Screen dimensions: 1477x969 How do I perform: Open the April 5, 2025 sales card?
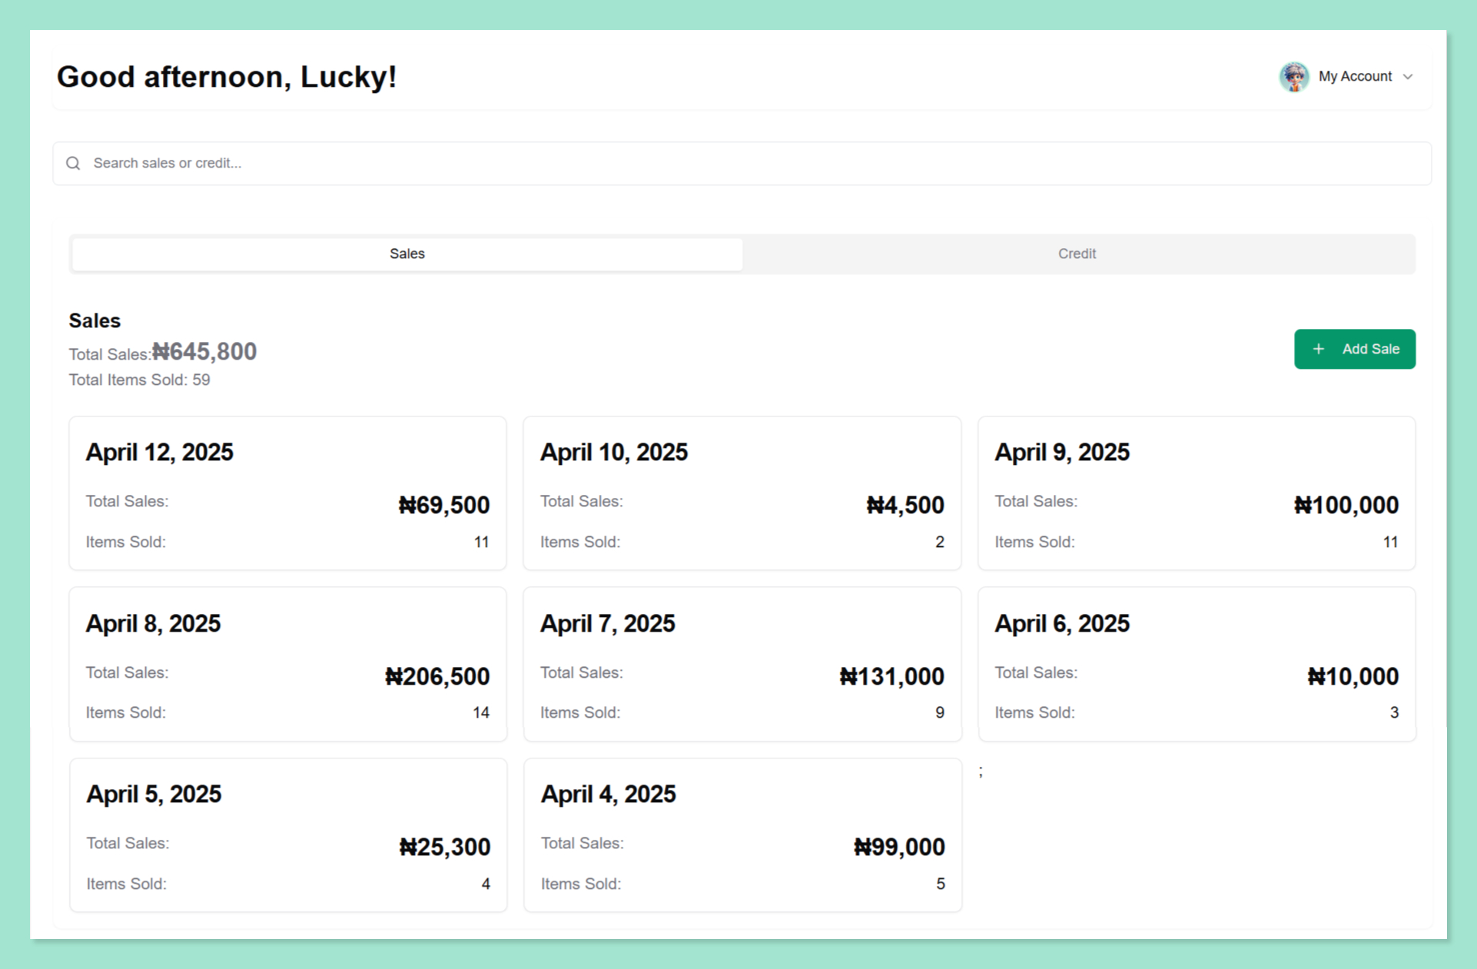287,835
